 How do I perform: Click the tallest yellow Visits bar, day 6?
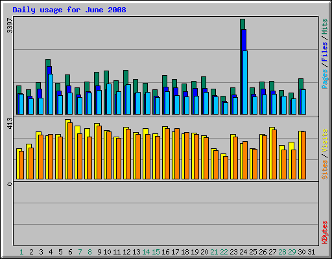click(x=67, y=121)
